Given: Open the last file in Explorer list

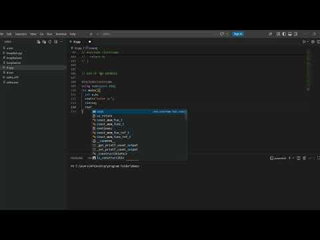Looking at the screenshot, I should [33, 83].
